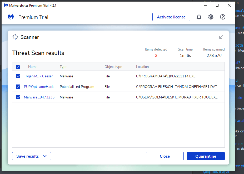Click the Malware type in the Trojan row
244x174 pixels.
pyautogui.click(x=66, y=76)
